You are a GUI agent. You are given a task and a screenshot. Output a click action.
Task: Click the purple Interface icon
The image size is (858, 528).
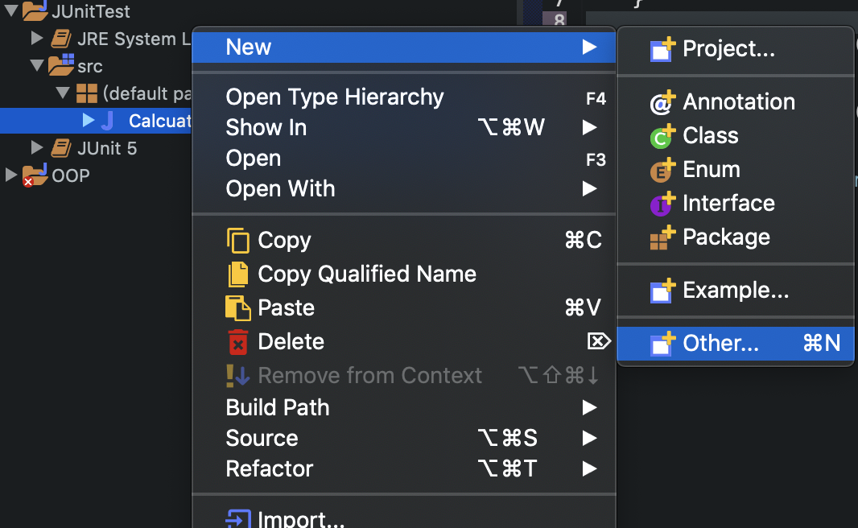coord(662,204)
